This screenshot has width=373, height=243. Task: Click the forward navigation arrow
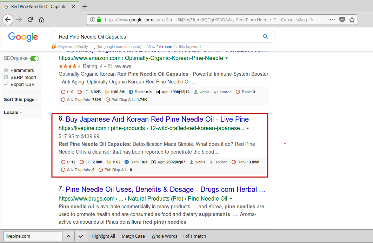tap(19, 20)
